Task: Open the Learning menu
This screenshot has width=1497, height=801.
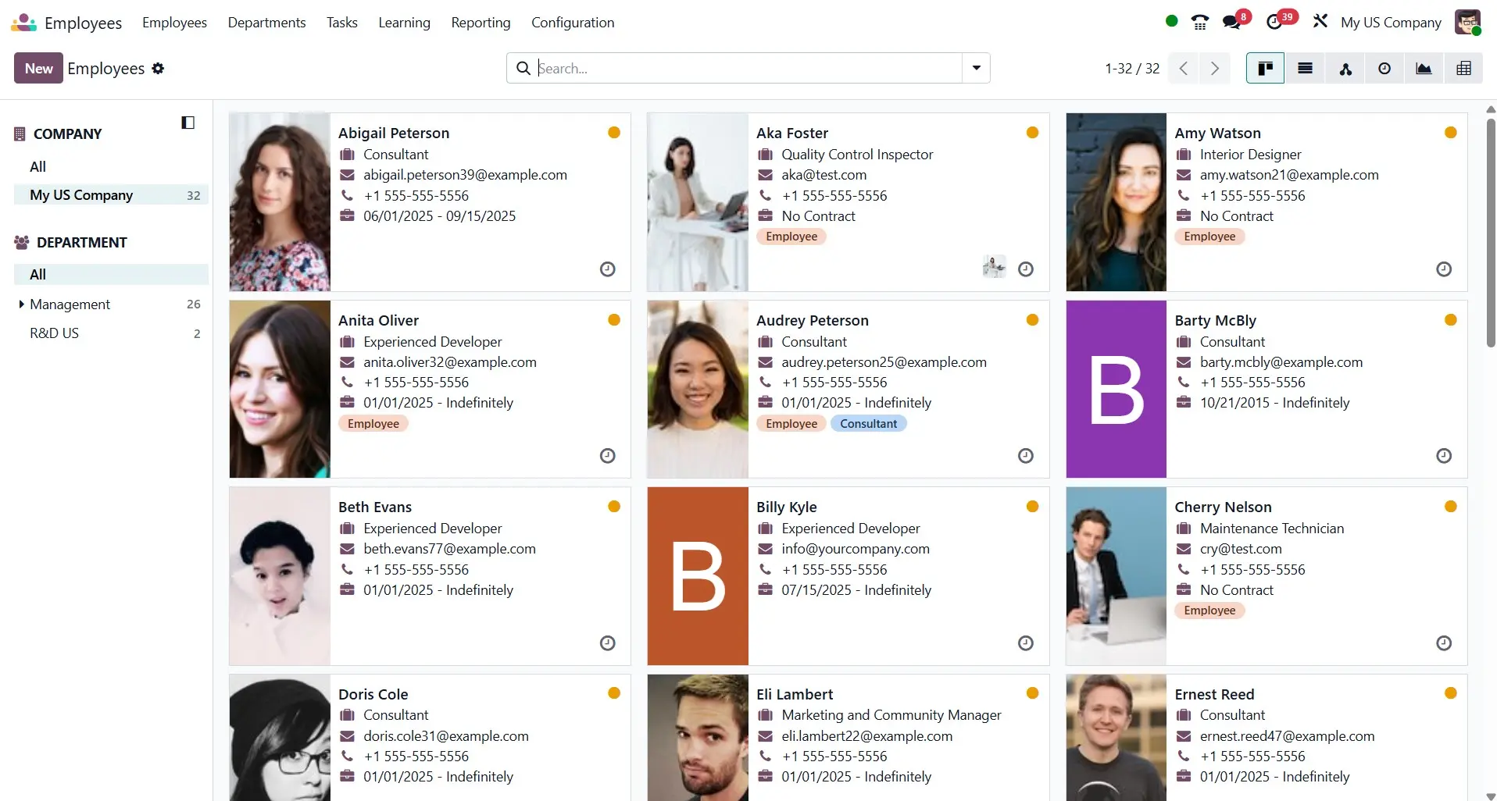Action: (x=404, y=23)
